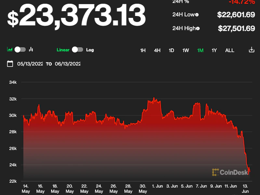260x195 pixels.
Task: Download chart data via download icon
Action: pos(251,50)
